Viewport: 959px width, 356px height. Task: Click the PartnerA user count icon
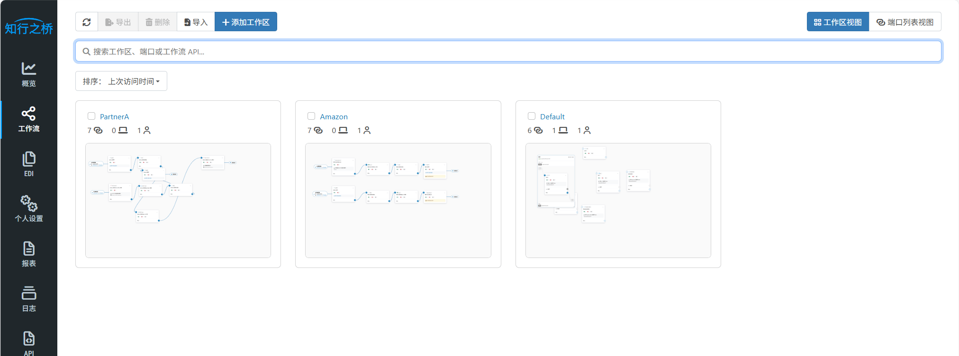(147, 130)
